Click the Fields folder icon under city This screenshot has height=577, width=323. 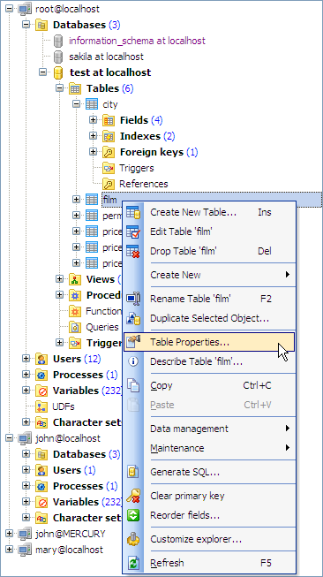pyautogui.click(x=109, y=120)
